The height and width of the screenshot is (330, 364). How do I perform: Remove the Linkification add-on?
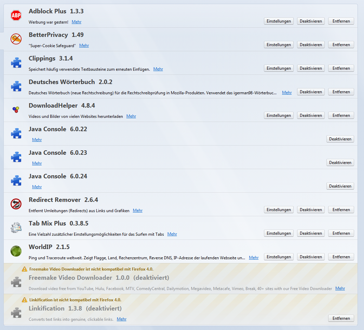tap(341, 318)
